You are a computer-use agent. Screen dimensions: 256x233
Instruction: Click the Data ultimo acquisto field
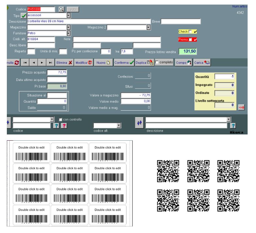(x=57, y=80)
